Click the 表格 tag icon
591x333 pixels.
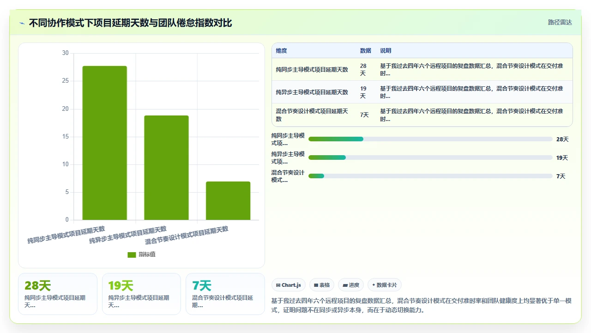(x=316, y=285)
